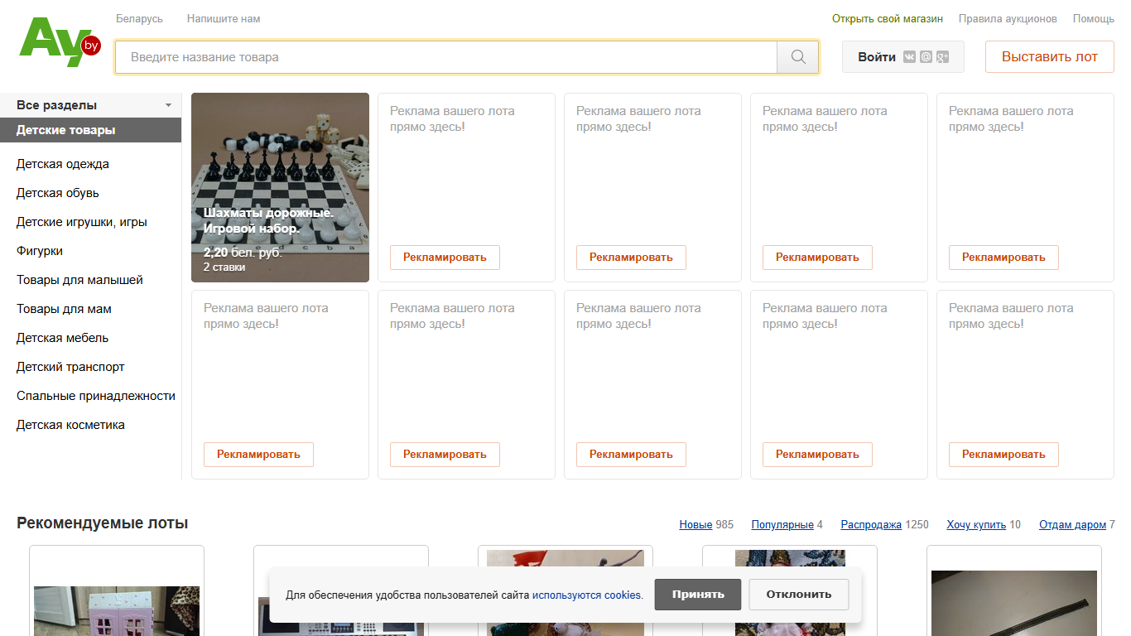The width and height of the screenshot is (1131, 636).
Task: Click the VK login icon
Action: coord(910,57)
